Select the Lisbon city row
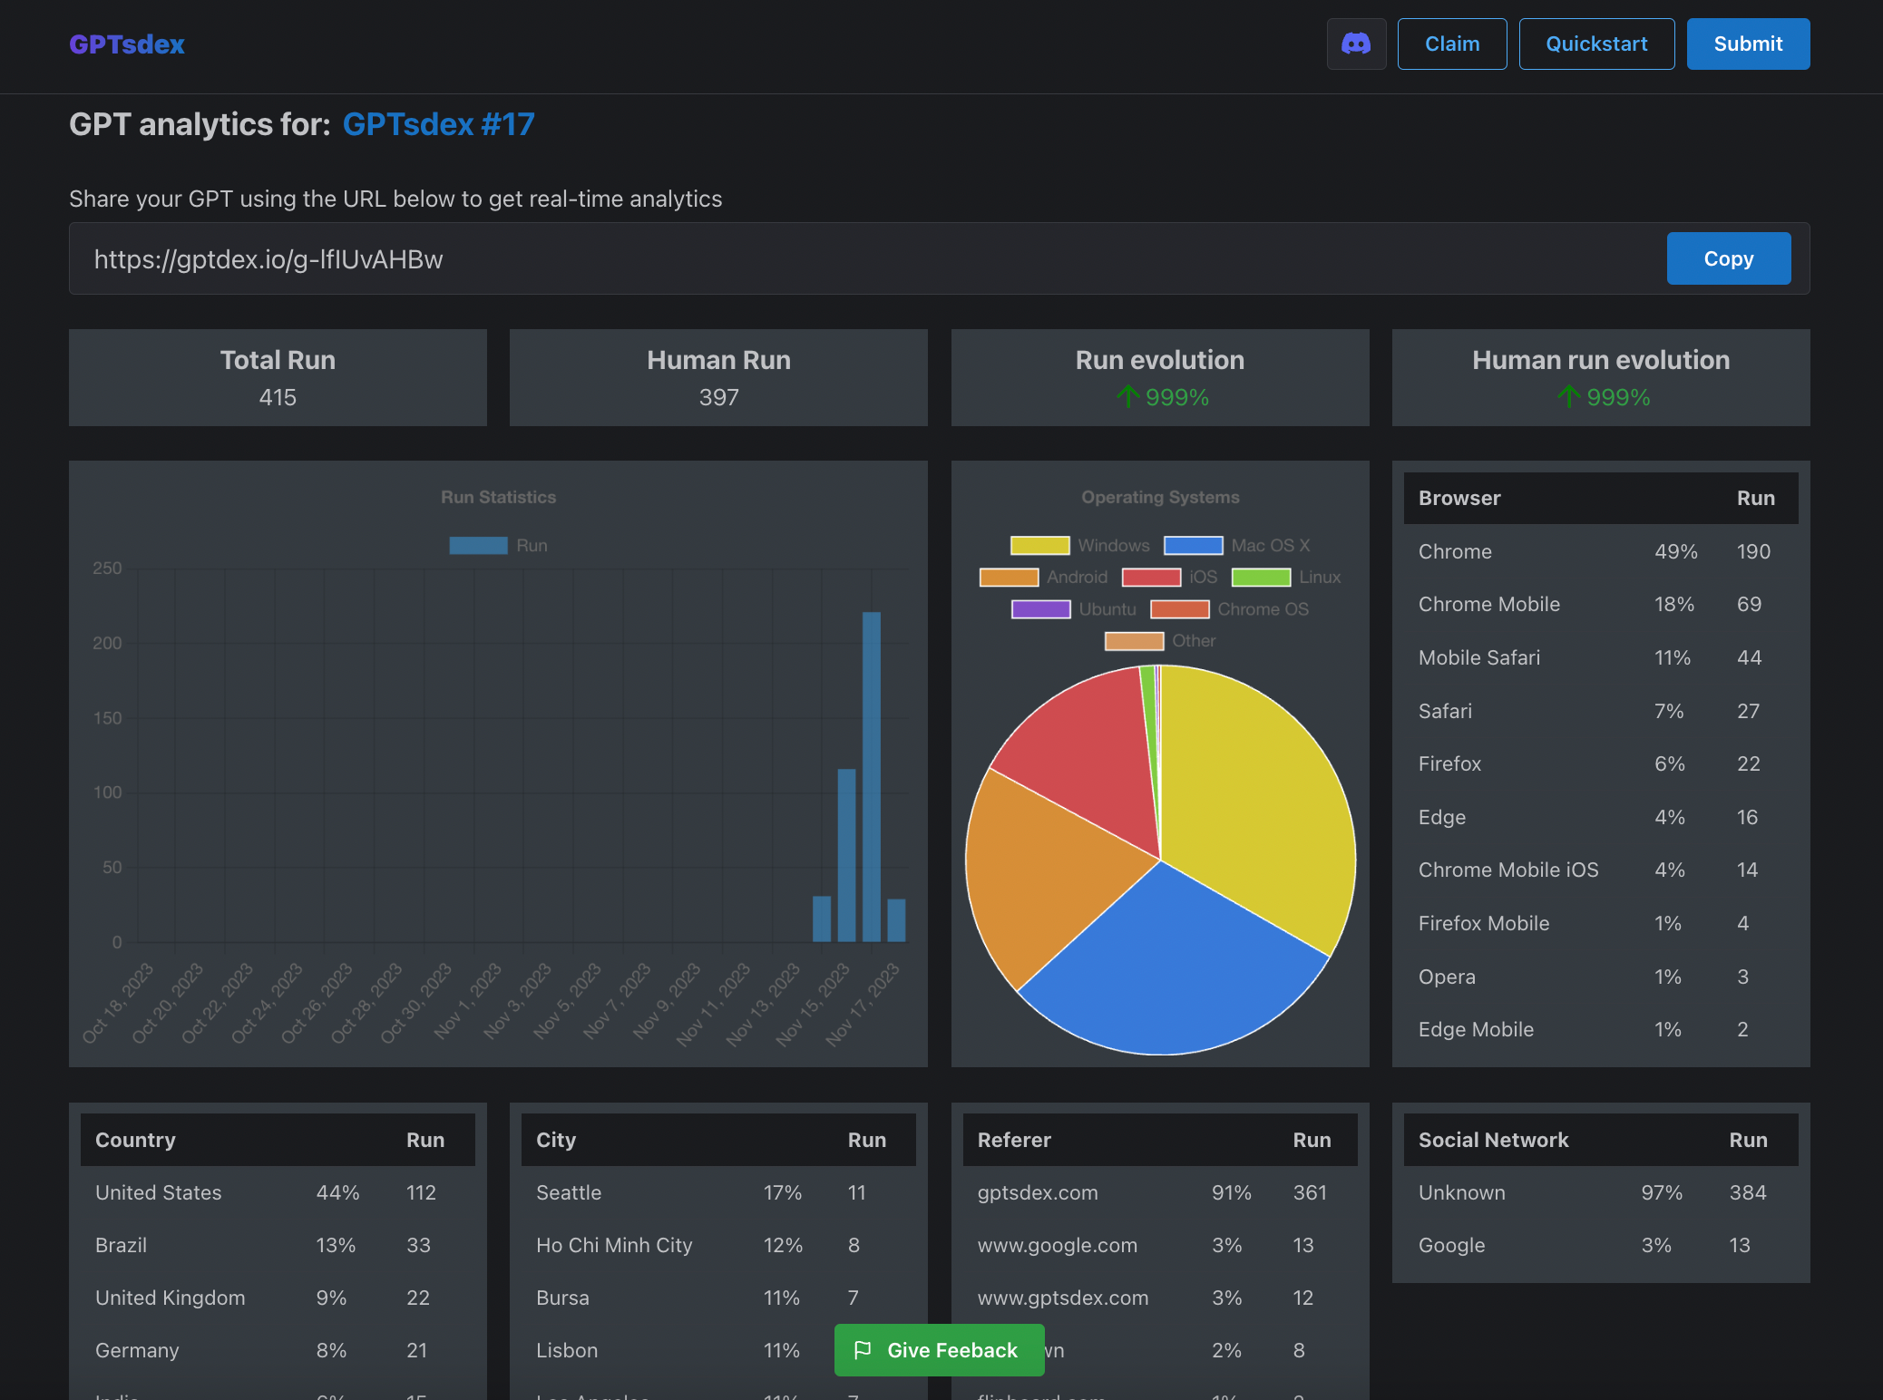This screenshot has height=1400, width=1883. coord(718,1350)
